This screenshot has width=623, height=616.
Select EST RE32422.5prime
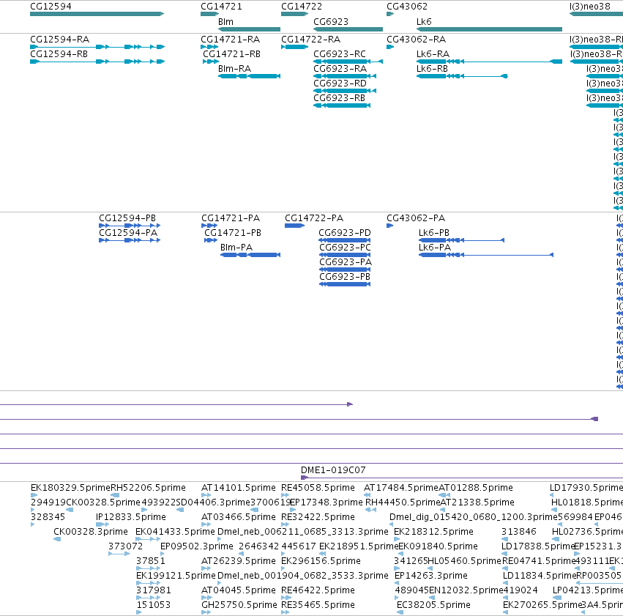[318, 517]
